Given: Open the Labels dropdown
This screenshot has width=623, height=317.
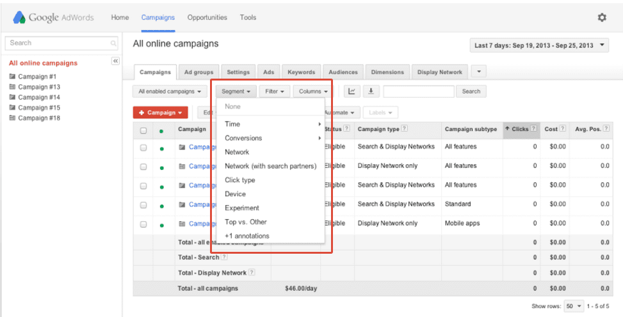Looking at the screenshot, I should click(x=380, y=112).
